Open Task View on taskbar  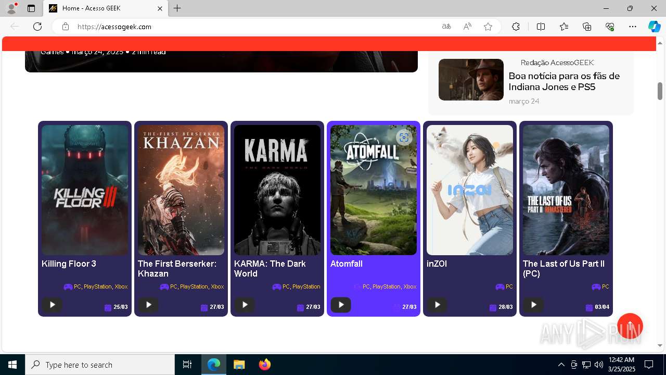(x=187, y=365)
